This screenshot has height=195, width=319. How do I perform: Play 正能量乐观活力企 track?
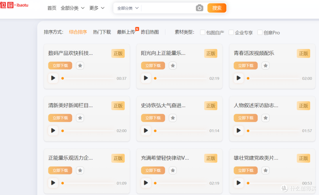(x=53, y=183)
